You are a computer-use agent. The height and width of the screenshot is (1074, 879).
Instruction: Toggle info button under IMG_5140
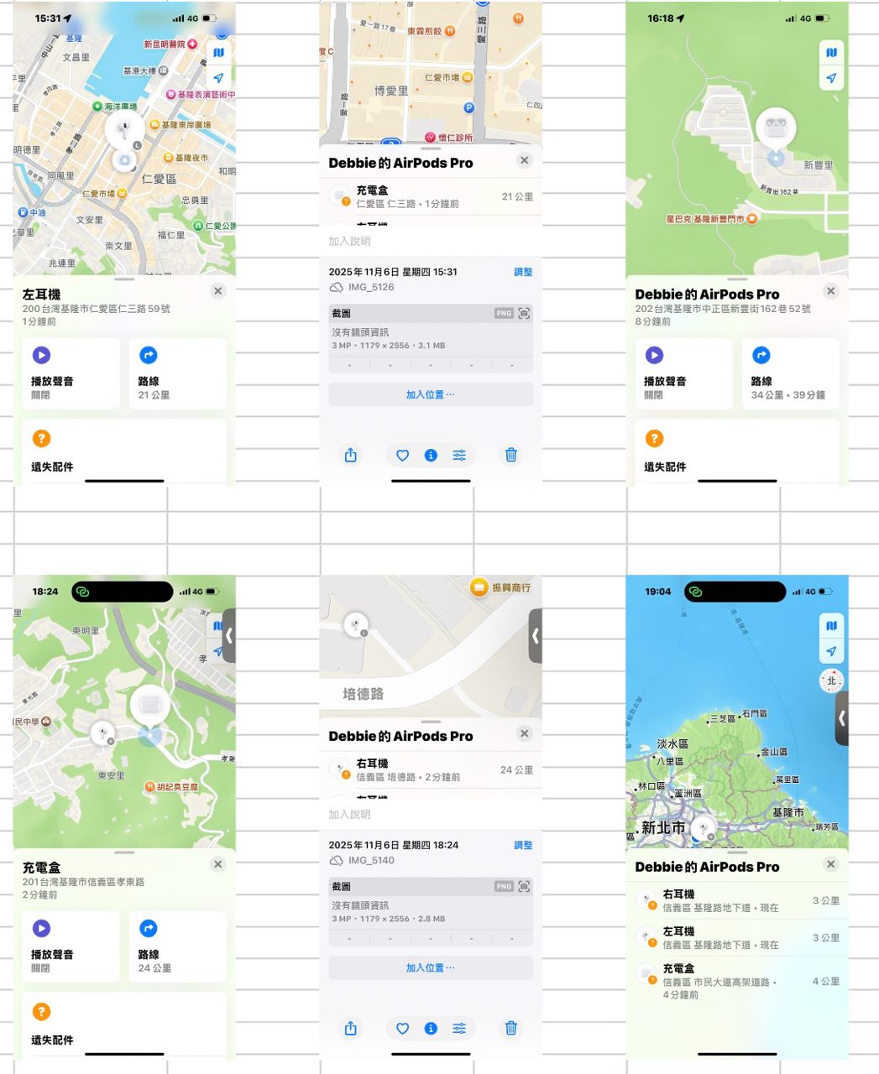click(x=431, y=1028)
